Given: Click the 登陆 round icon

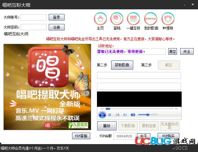Looking at the screenshot, I should 117,19.
